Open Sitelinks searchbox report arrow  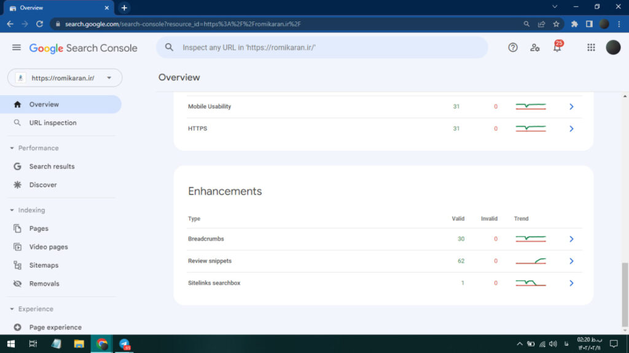[571, 283]
